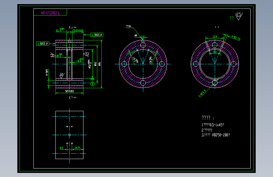Select the ø86 outer diameter dimension
Viewport: 273px width, 177px height.
coord(100,64)
